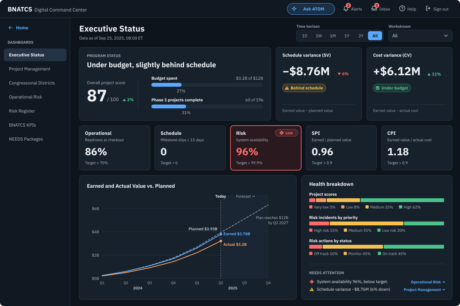Open Operational Risk in the sidebar

pos(35,97)
